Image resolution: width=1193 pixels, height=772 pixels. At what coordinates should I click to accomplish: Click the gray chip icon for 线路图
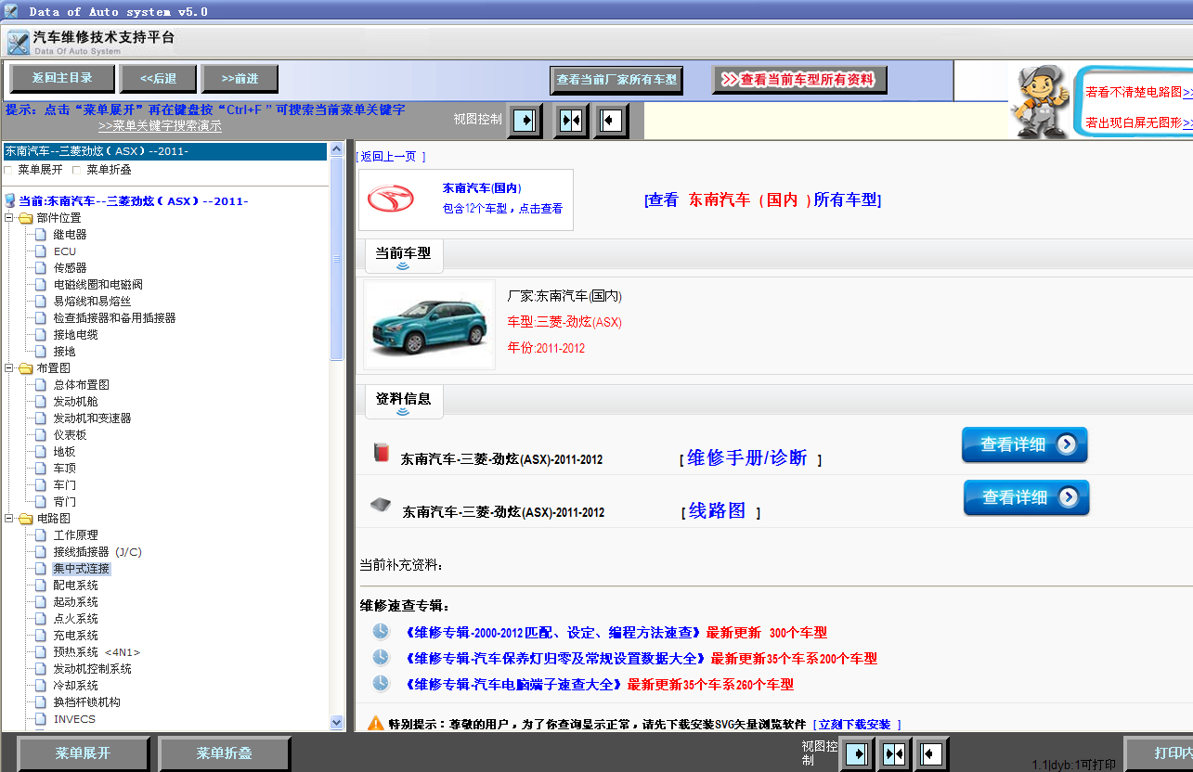tap(381, 506)
